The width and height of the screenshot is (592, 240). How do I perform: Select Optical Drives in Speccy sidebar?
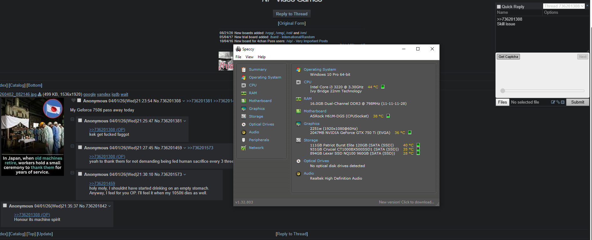261,124
